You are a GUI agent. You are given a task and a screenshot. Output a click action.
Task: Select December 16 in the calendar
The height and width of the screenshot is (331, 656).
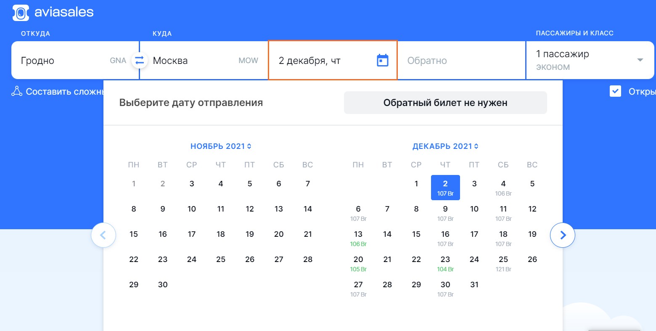[445, 238]
